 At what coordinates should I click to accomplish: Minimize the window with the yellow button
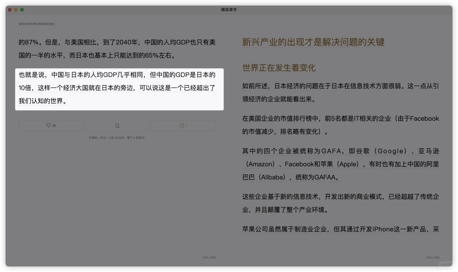(x=16, y=10)
